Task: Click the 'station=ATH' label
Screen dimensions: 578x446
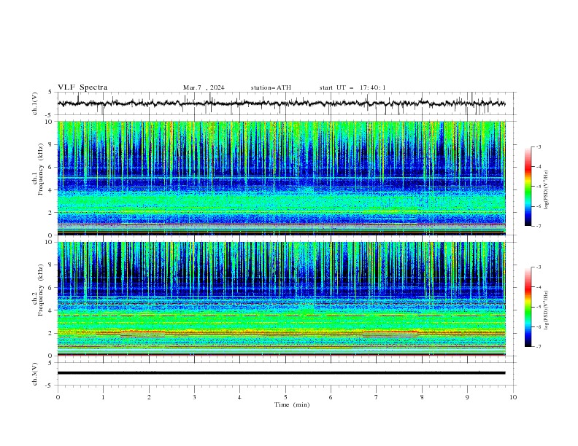Action: [x=271, y=87]
